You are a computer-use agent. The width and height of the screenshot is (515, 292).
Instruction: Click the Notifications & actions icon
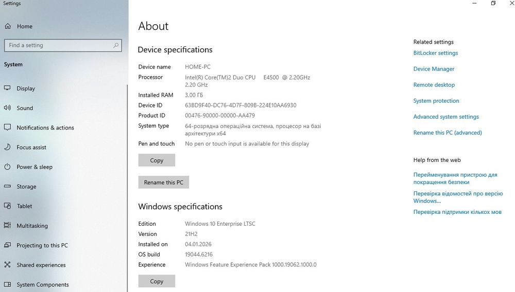click(7, 127)
